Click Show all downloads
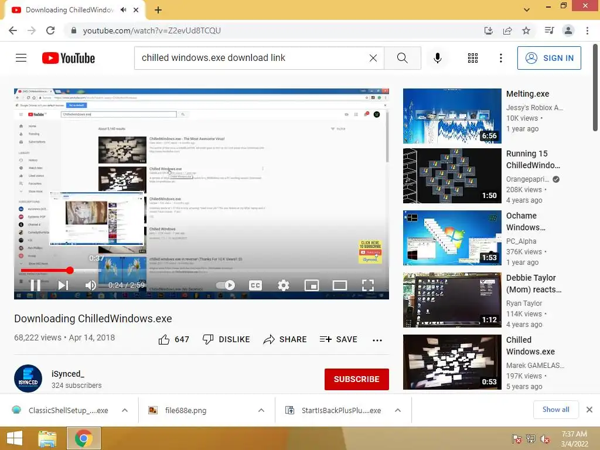The image size is (600, 450). tap(555, 410)
